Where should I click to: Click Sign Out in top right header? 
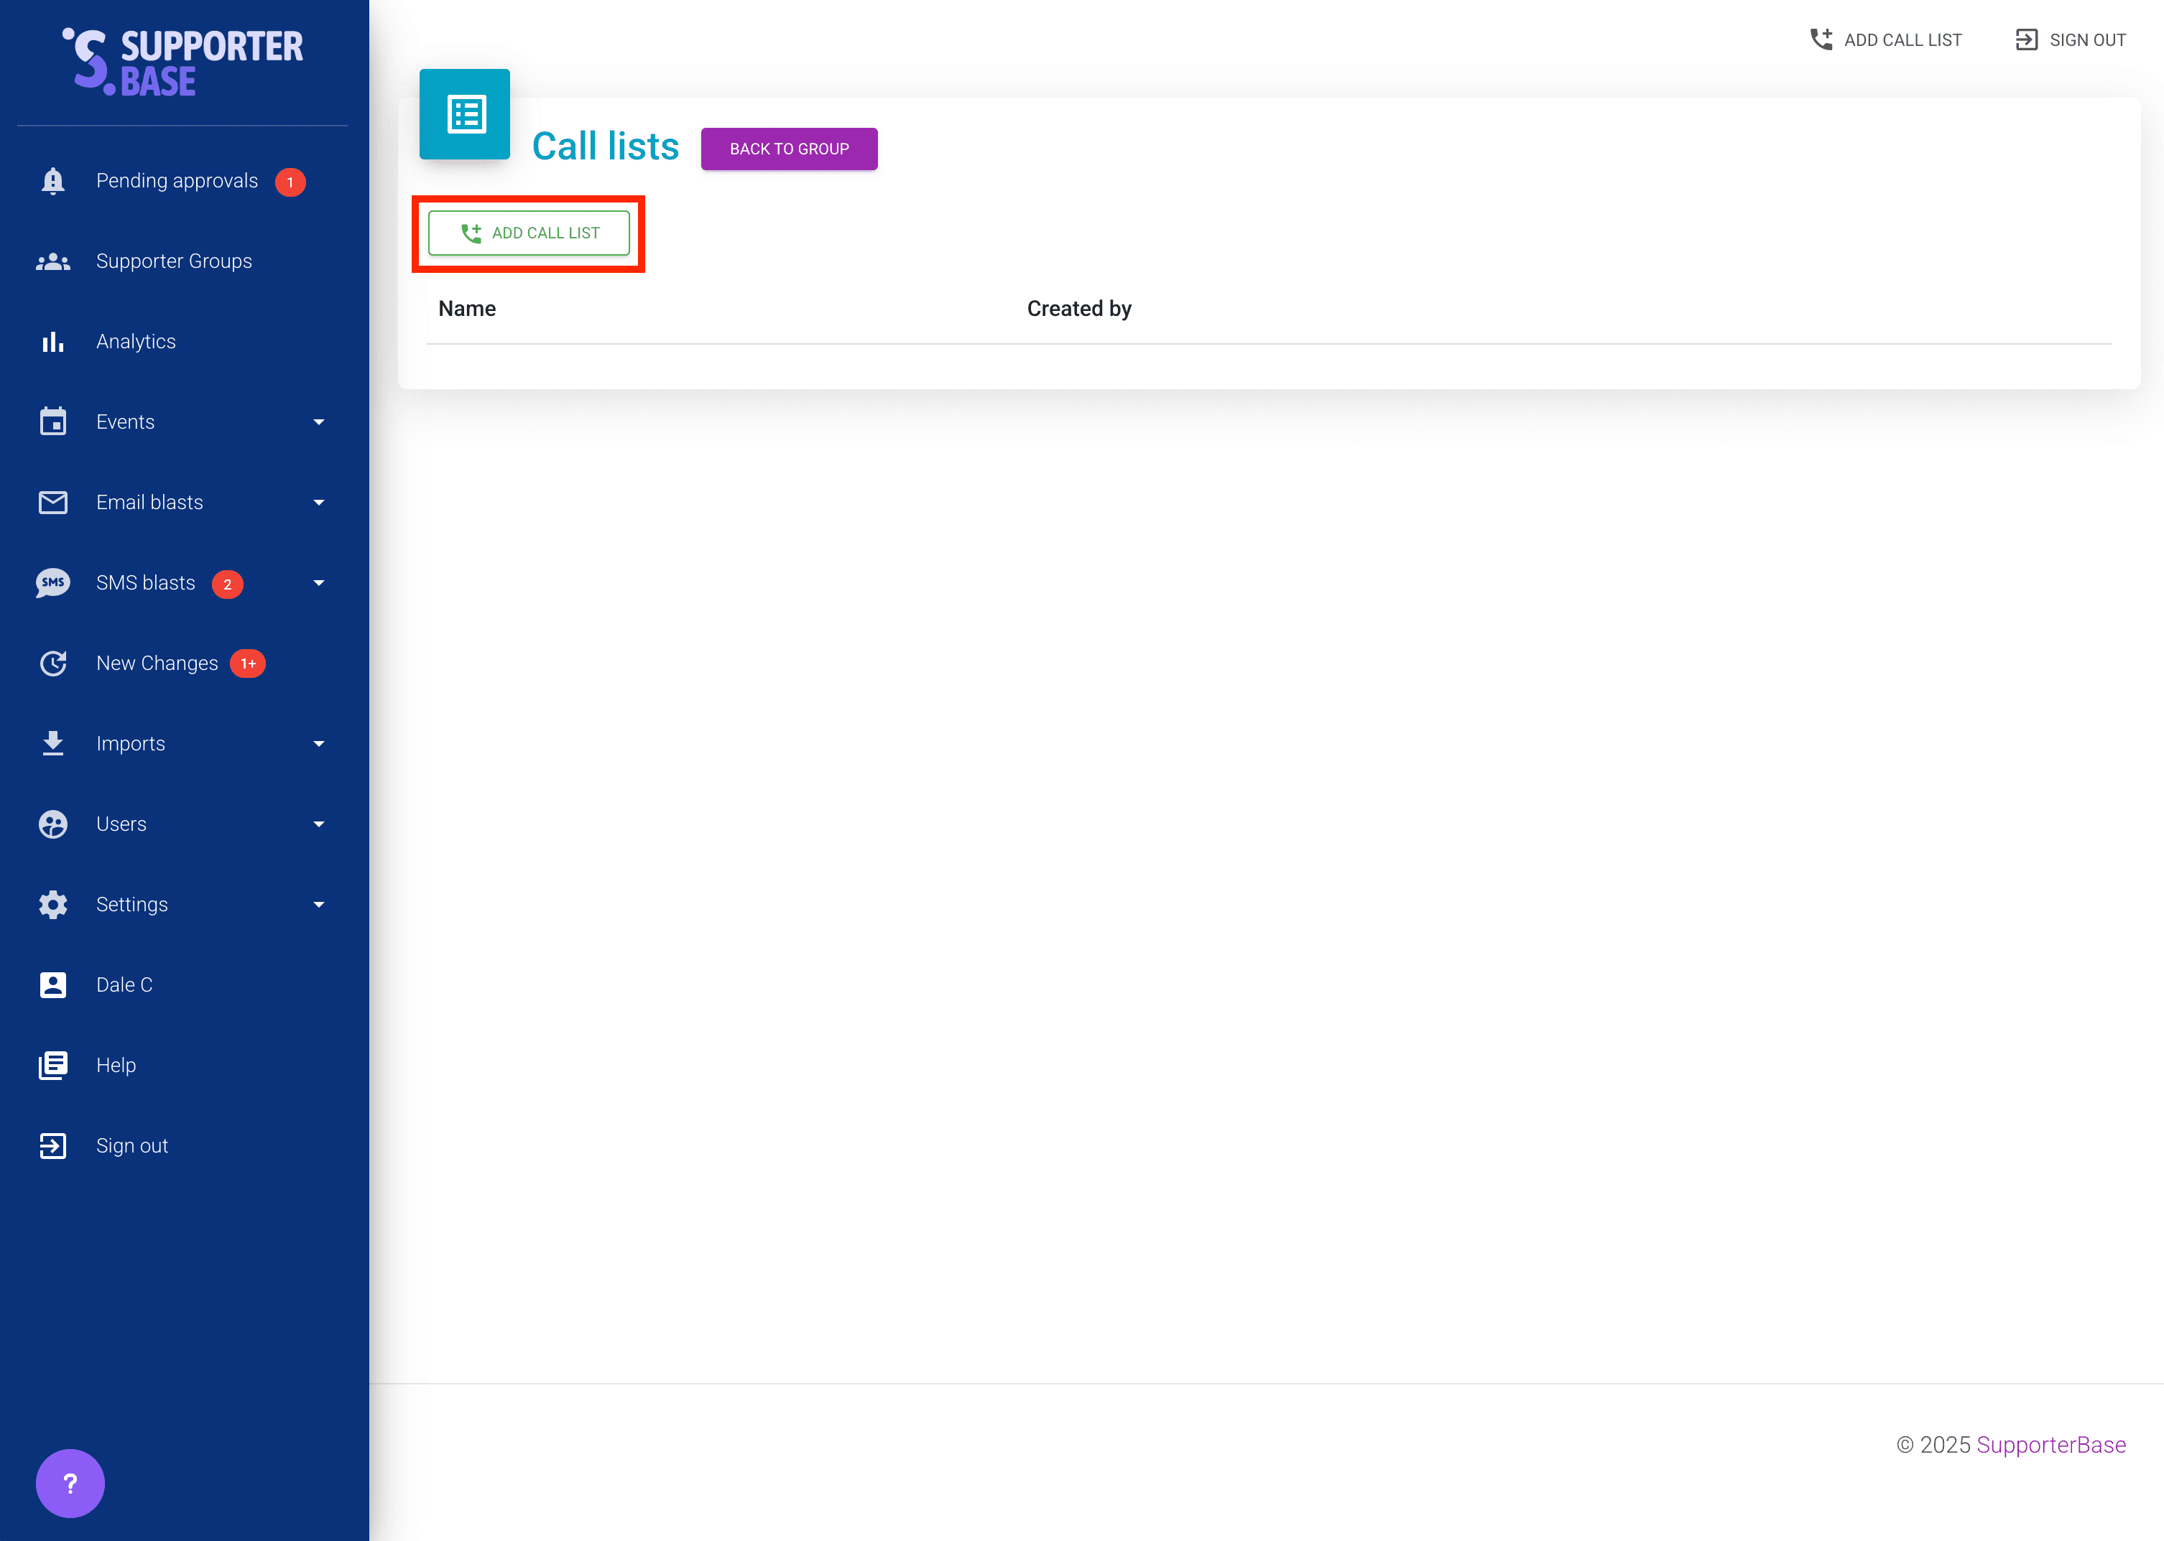point(2070,40)
